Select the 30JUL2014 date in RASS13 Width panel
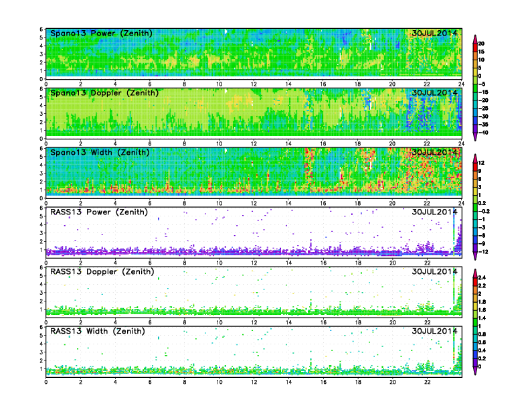The width and height of the screenshot is (530, 410). pos(434,331)
